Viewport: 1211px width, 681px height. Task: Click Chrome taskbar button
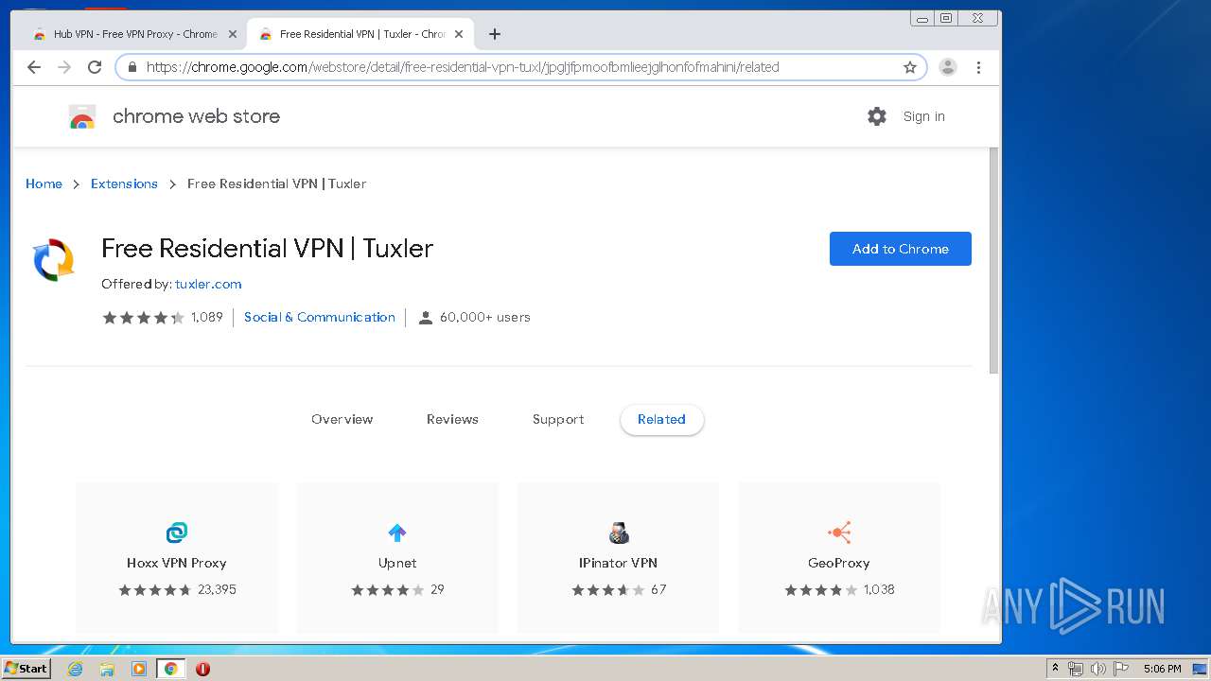click(170, 669)
